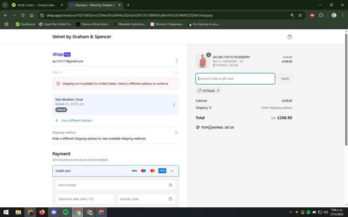Open the Tobeoo official store bookmark

pos(92,24)
